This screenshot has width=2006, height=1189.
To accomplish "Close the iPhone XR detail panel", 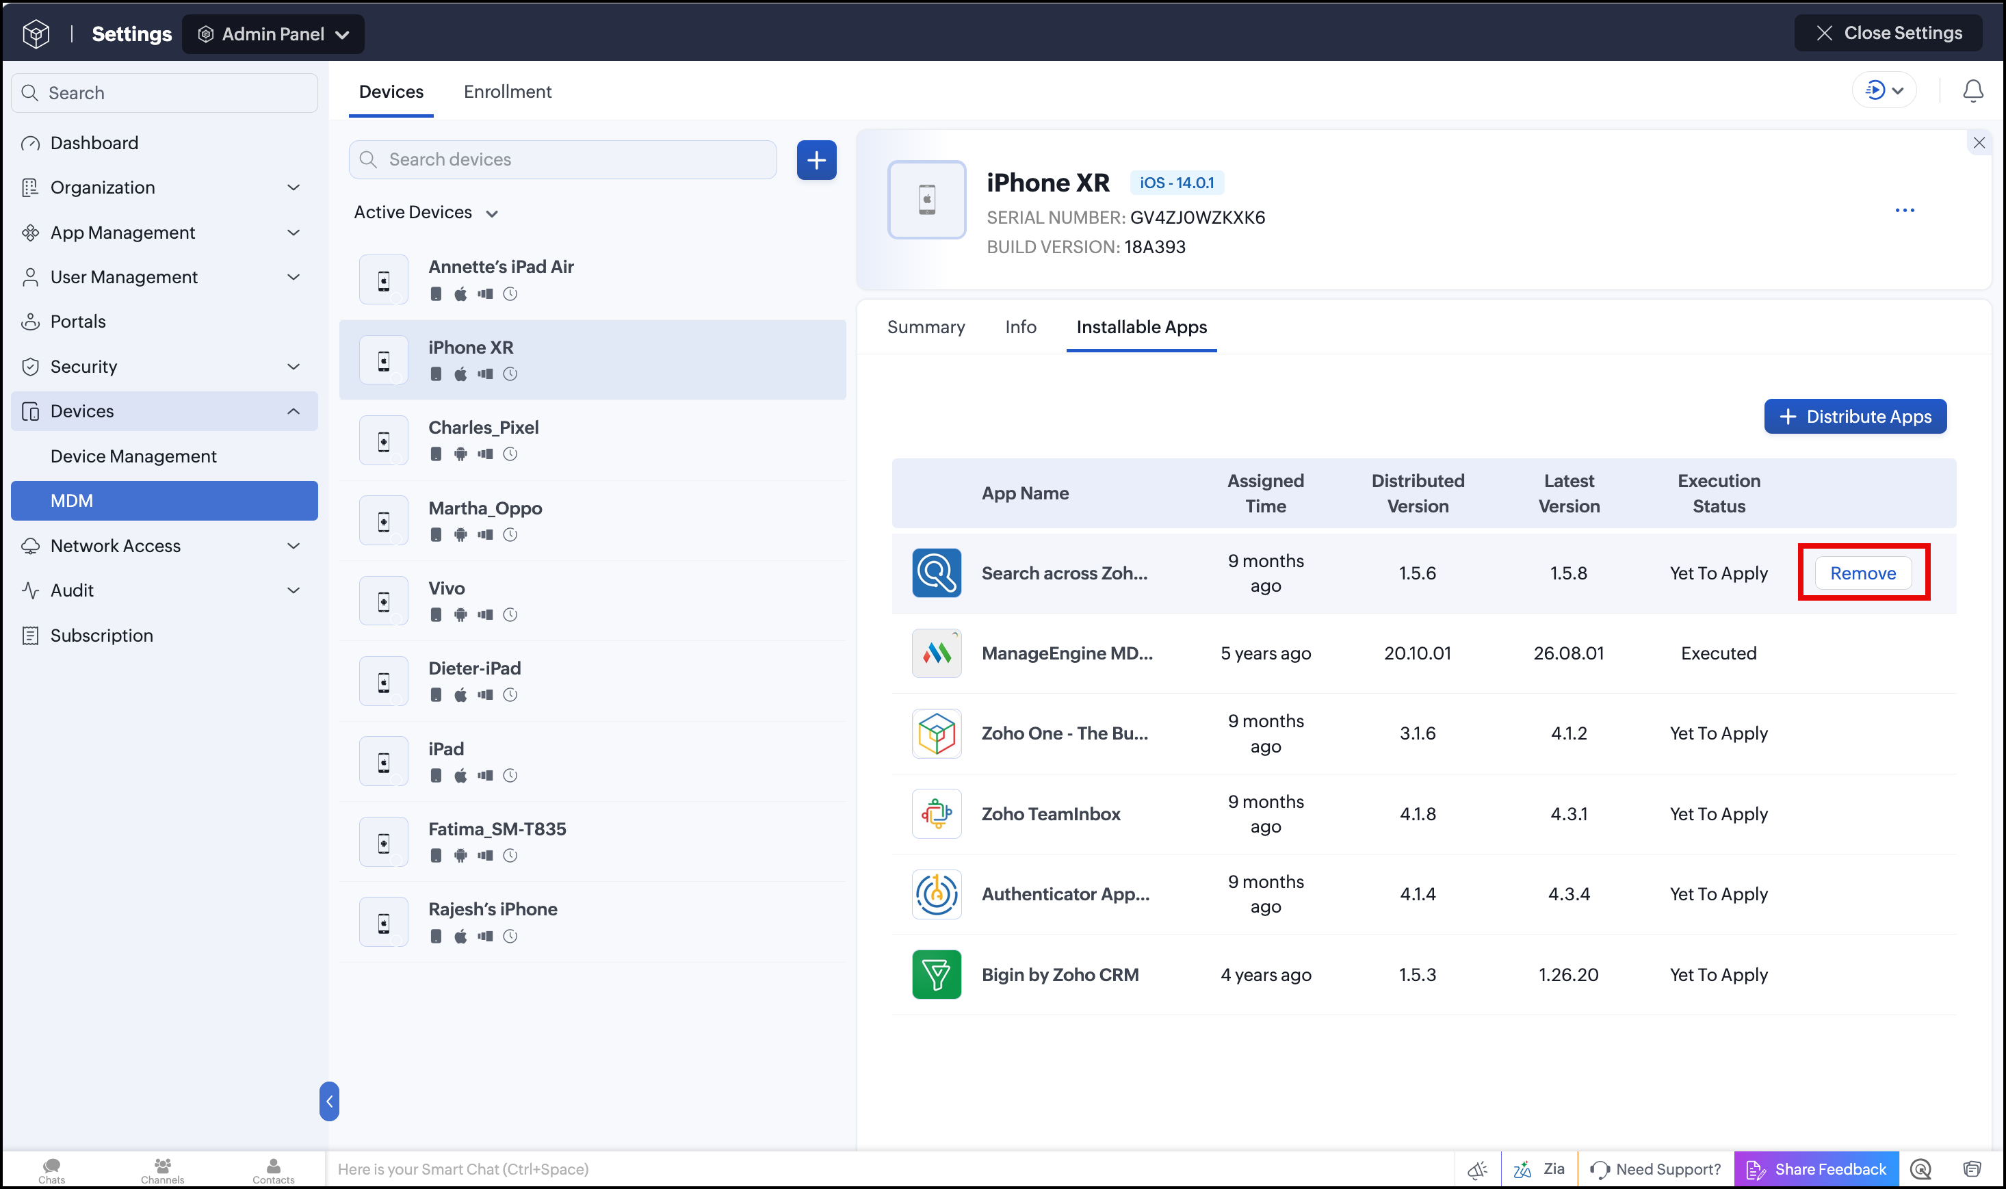I will click(1979, 144).
